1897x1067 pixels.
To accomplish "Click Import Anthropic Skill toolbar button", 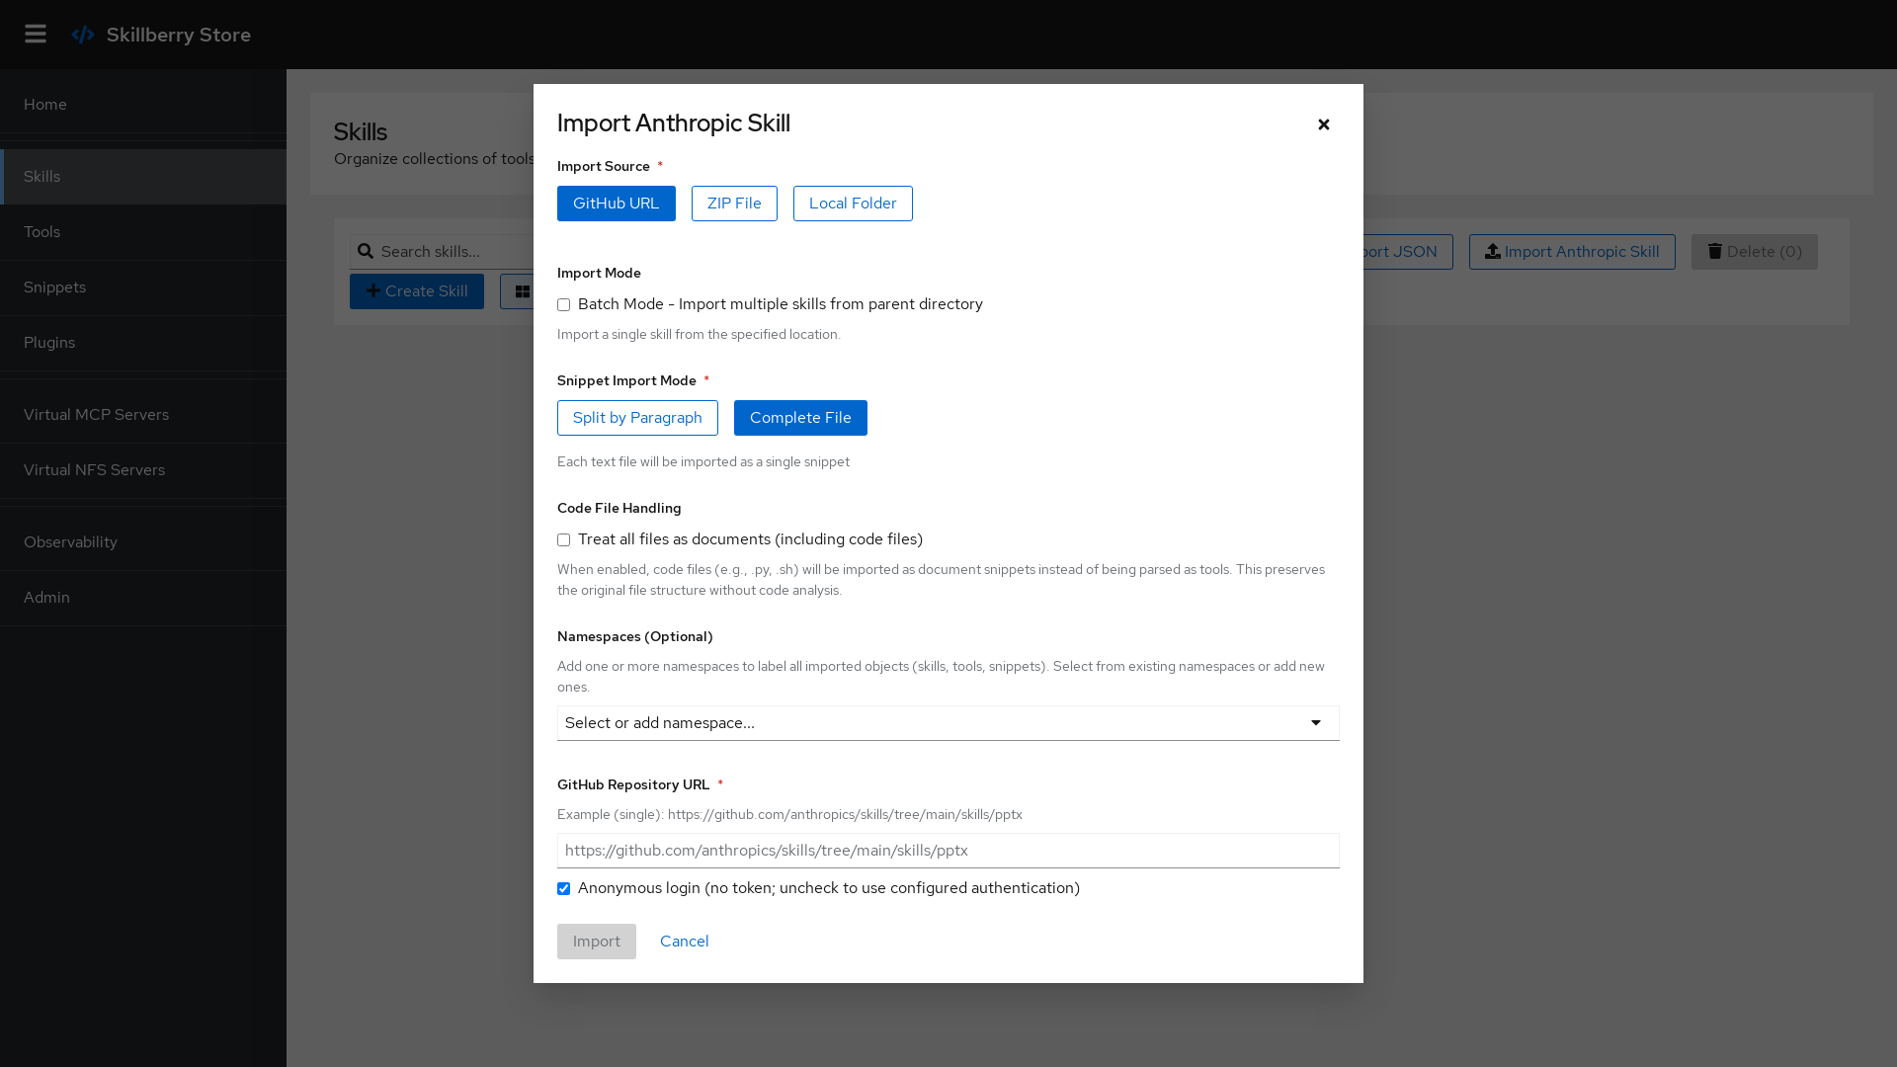I will tap(1572, 252).
